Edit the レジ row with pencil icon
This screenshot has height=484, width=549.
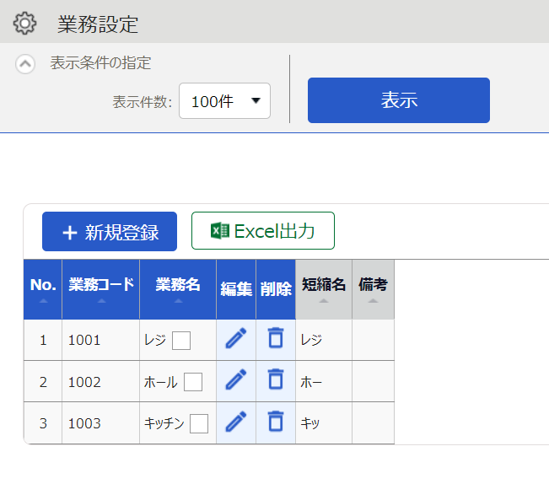click(x=236, y=338)
